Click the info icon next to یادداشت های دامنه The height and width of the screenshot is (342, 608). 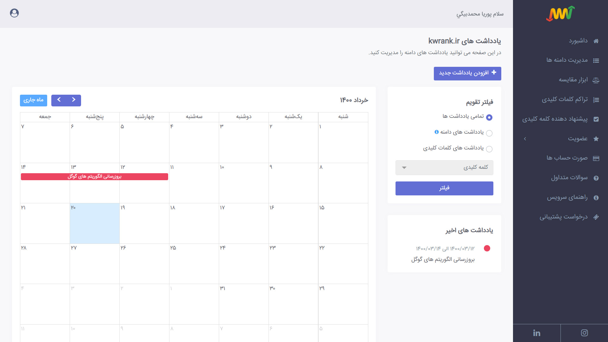436,132
